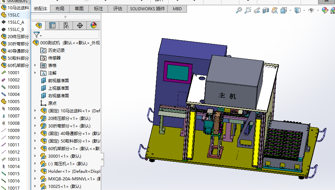335x190 pixels.
Task: Activate the Section View tool
Action: (265, 10)
